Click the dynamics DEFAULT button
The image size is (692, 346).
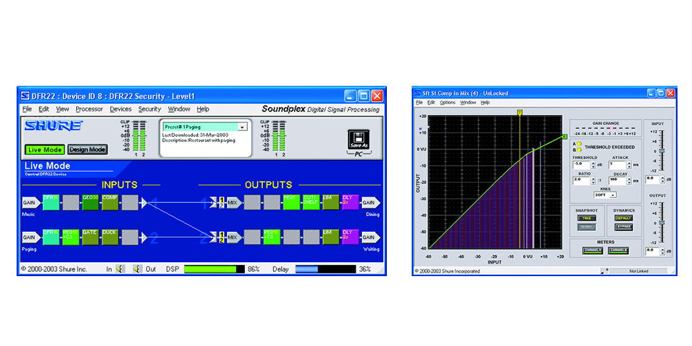pos(624,218)
